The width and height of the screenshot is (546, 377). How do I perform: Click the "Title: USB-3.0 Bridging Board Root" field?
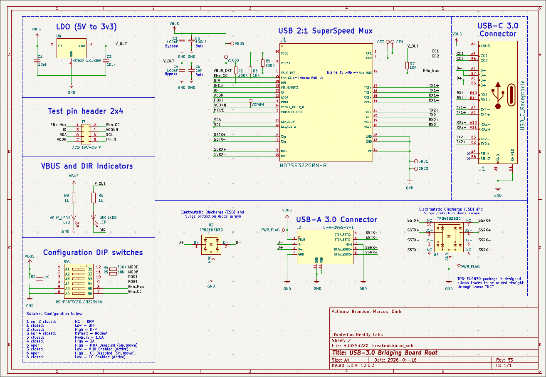click(x=385, y=352)
